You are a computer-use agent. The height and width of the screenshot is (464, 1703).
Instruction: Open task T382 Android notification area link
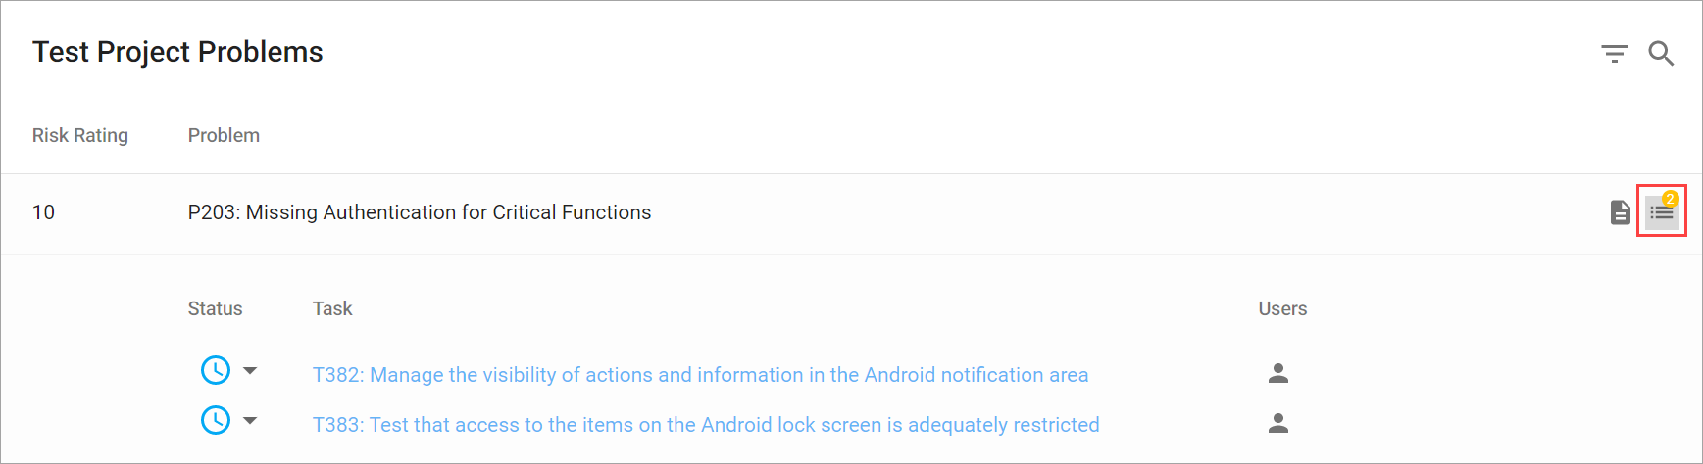(x=700, y=375)
